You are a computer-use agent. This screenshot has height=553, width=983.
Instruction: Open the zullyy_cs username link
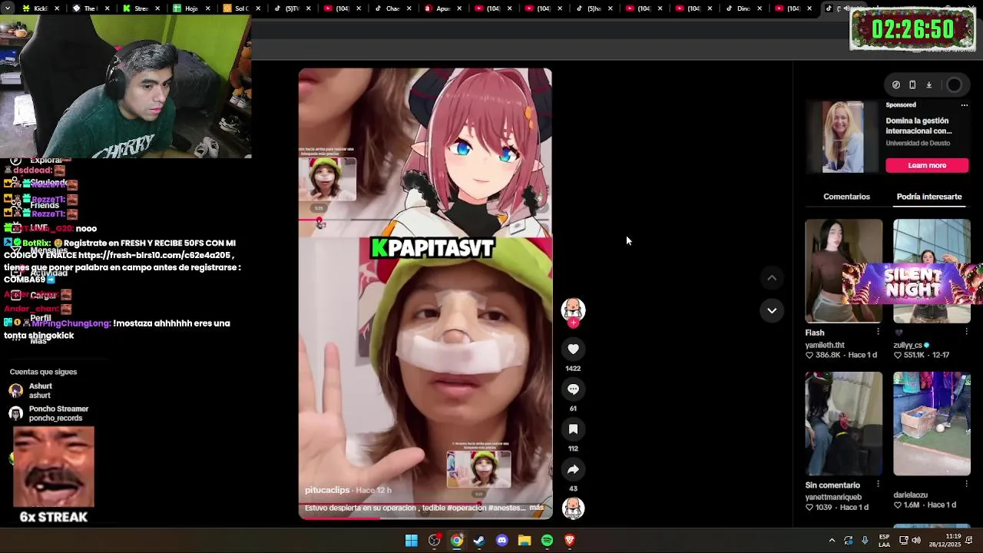pos(908,346)
